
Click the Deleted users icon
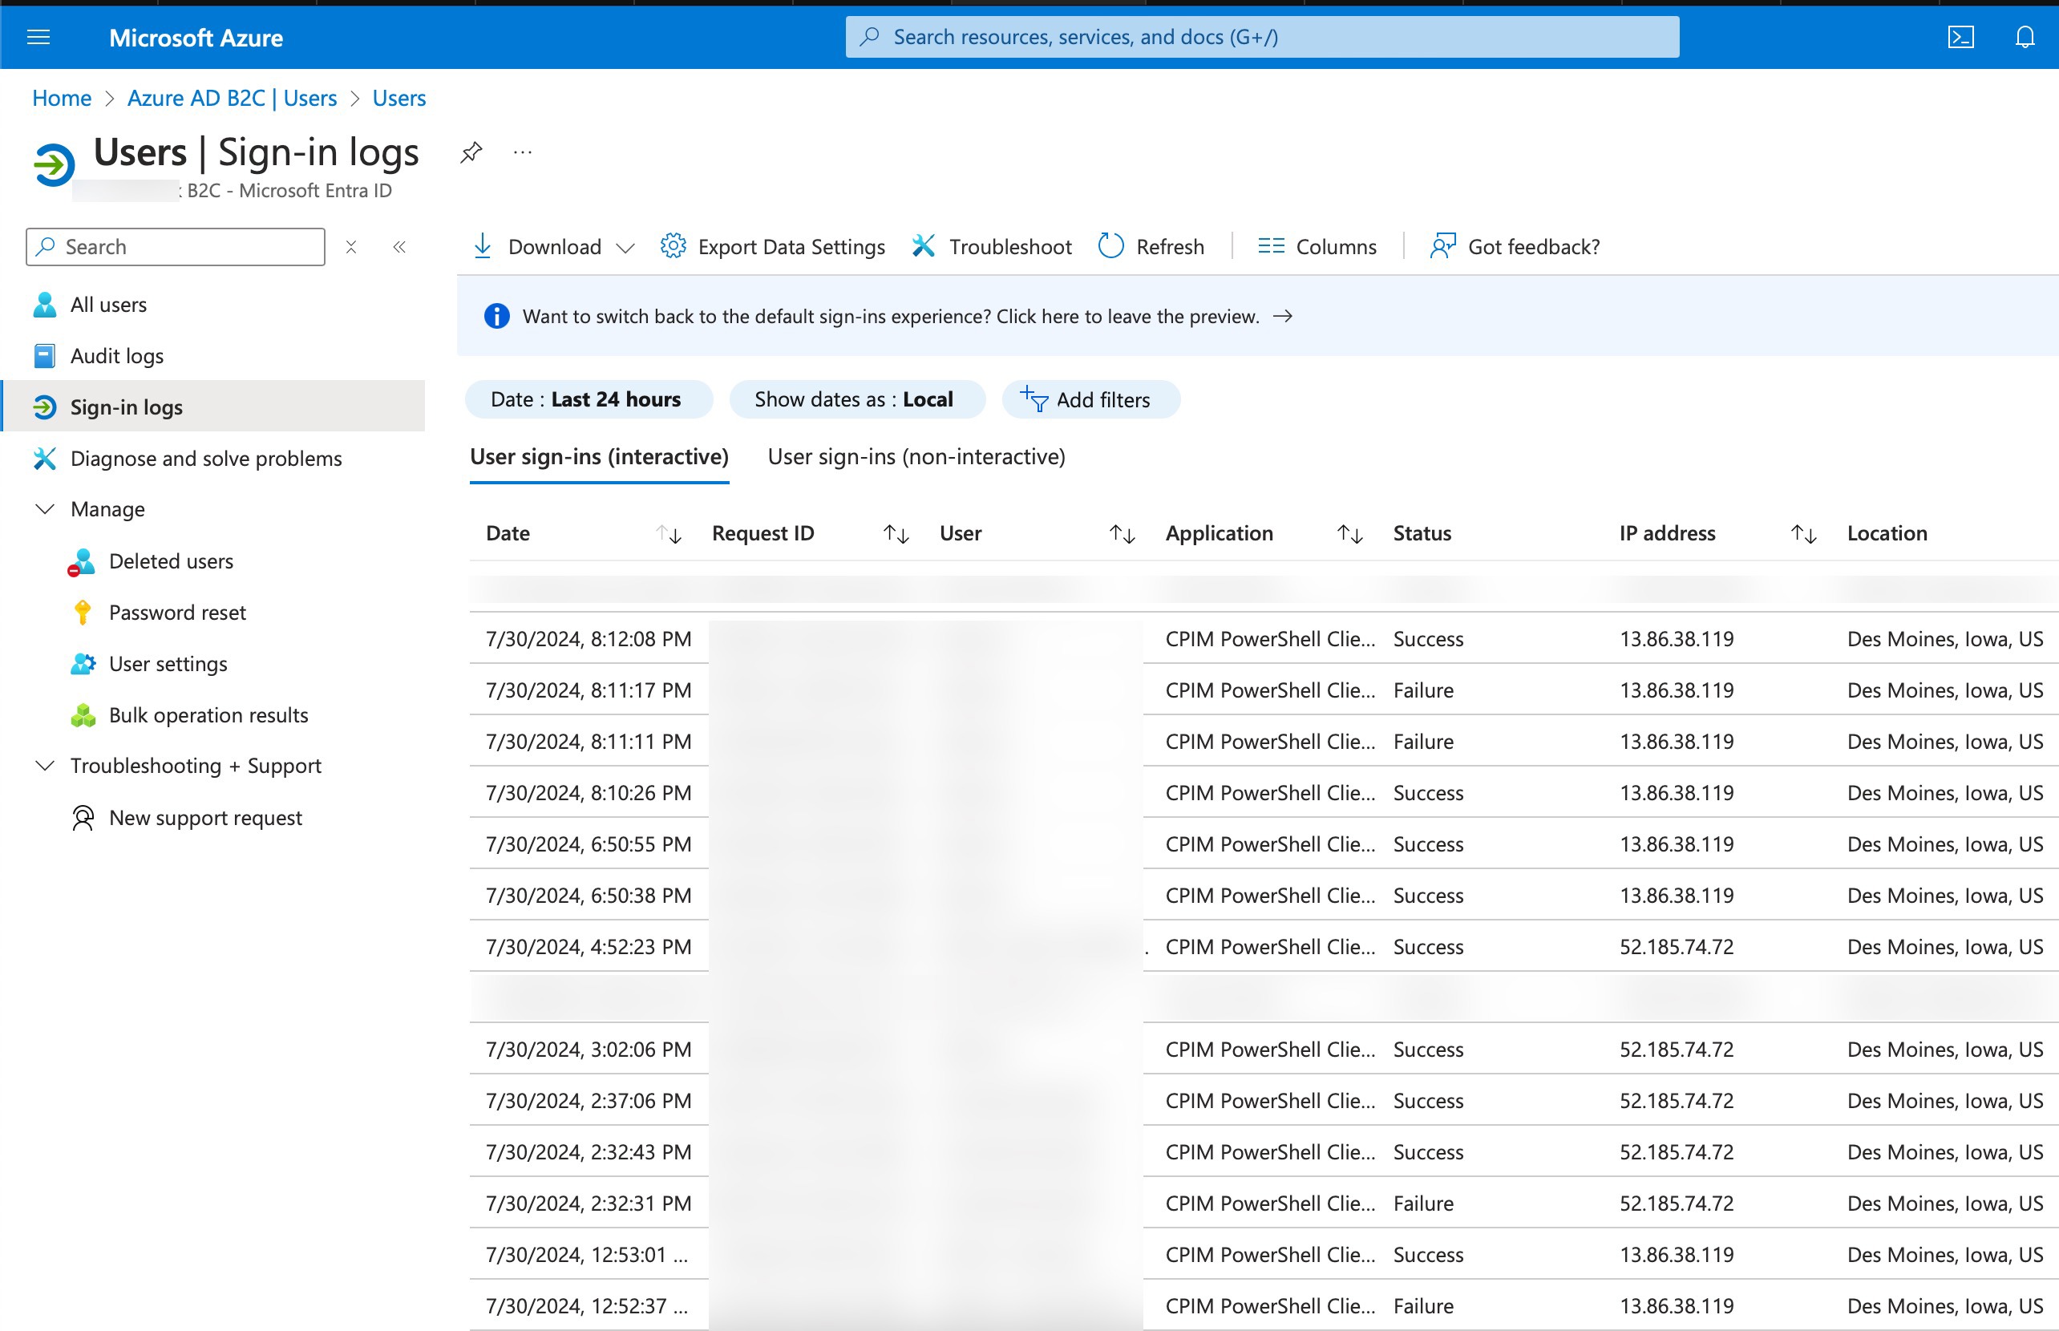click(x=81, y=562)
